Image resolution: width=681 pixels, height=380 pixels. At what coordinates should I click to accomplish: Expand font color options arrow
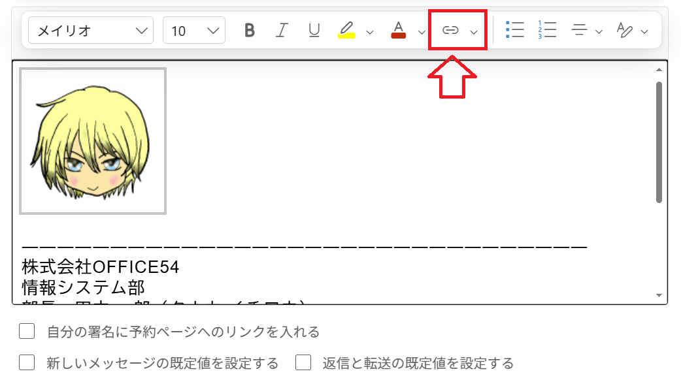[x=422, y=32]
